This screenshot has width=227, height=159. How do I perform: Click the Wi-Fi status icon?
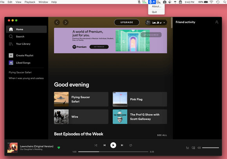[211, 2]
